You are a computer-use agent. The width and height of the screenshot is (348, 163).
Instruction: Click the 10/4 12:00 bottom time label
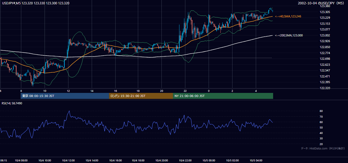click(x=68, y=161)
